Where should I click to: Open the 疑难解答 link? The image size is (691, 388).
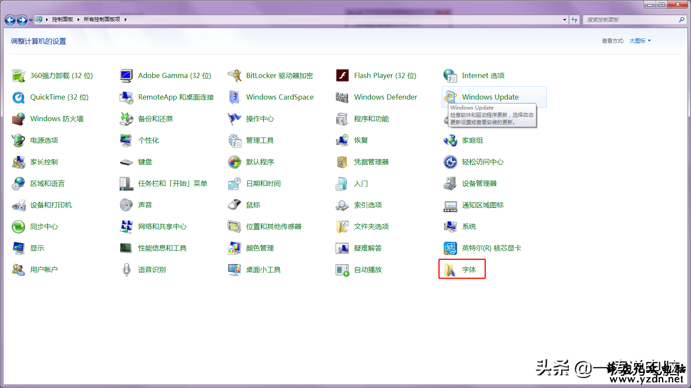(x=368, y=248)
